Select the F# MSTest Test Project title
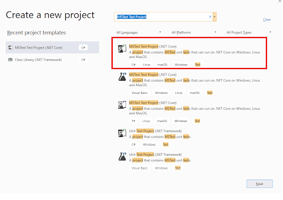 click(x=153, y=103)
